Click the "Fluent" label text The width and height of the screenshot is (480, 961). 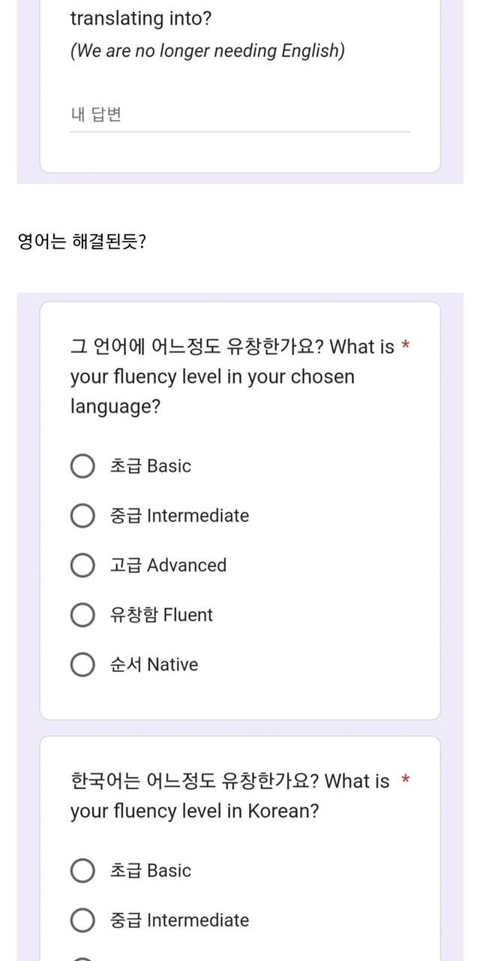pos(187,615)
